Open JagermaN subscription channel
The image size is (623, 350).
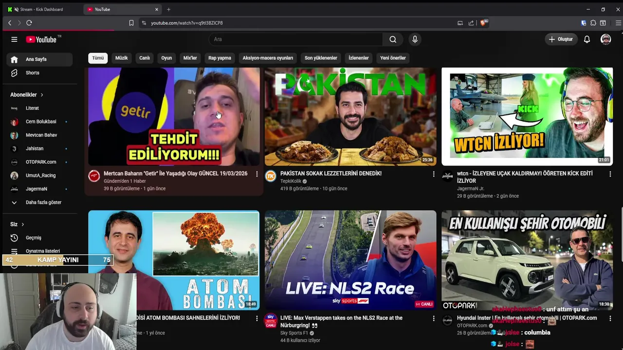click(39, 189)
